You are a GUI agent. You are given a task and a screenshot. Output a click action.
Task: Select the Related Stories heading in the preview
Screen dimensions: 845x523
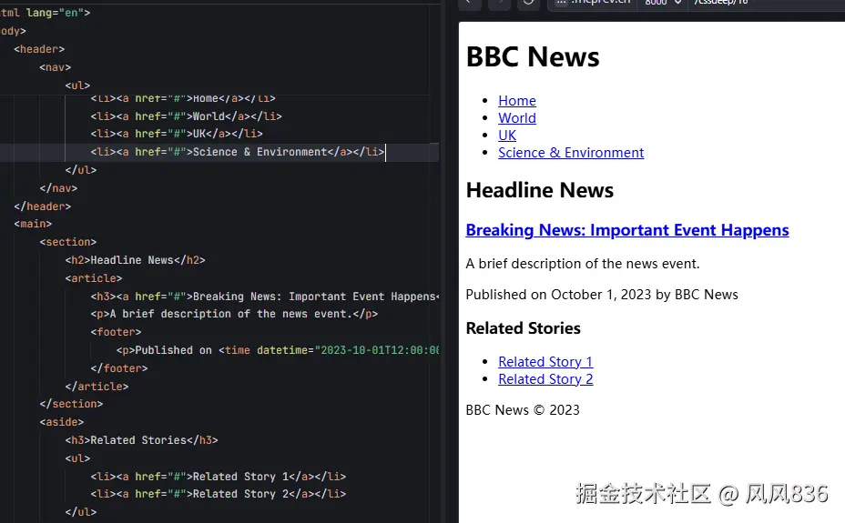tap(523, 328)
